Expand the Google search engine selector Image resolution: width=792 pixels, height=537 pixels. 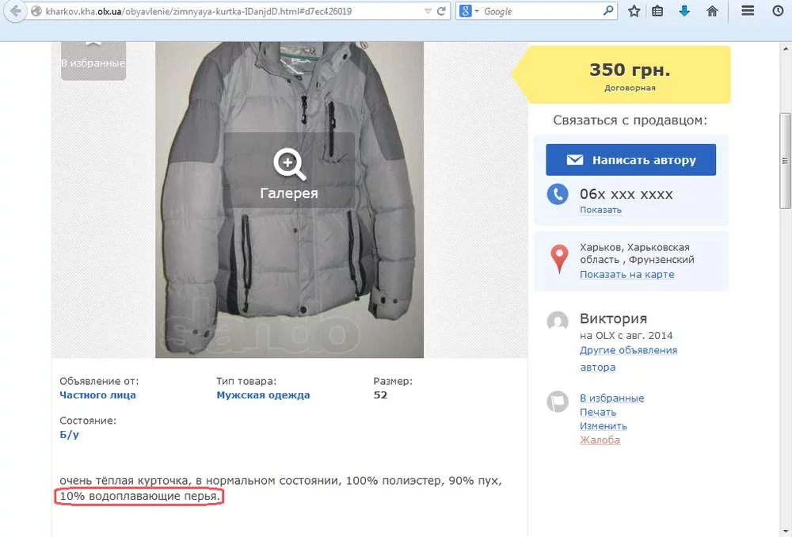pos(469,12)
